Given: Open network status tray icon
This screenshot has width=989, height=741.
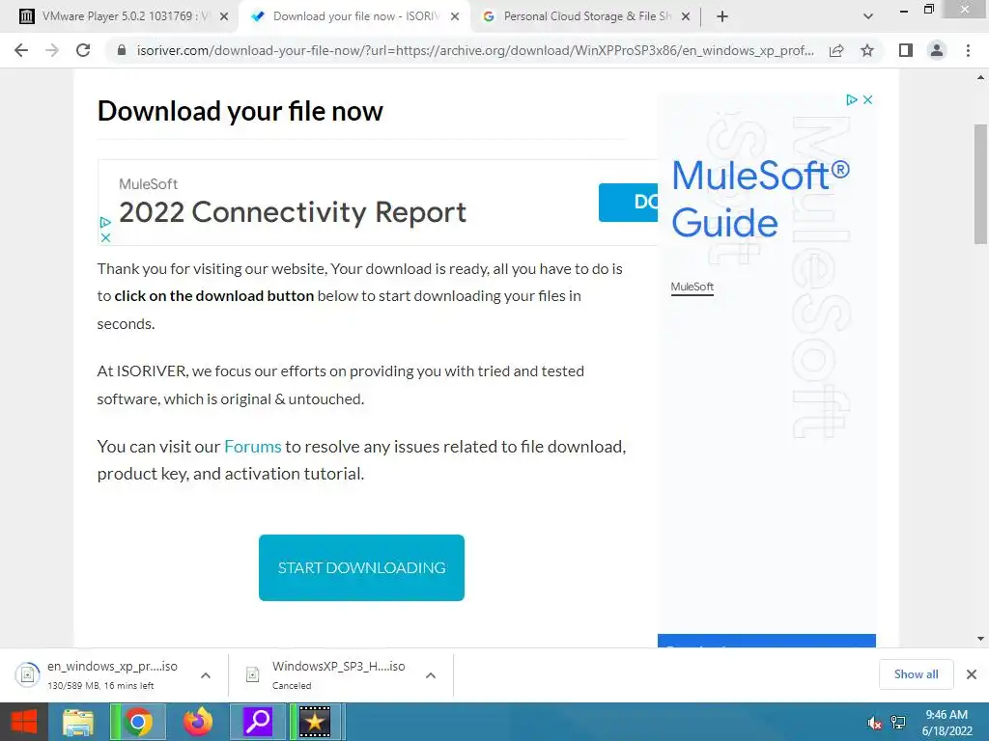Looking at the screenshot, I should click(898, 723).
